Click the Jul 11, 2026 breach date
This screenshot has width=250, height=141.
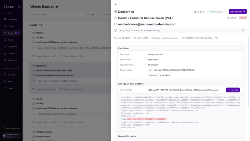(142, 38)
